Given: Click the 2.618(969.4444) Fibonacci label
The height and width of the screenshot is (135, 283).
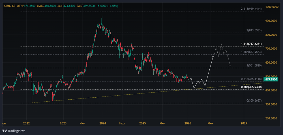Looking at the screenshot, I should pos(252,9).
